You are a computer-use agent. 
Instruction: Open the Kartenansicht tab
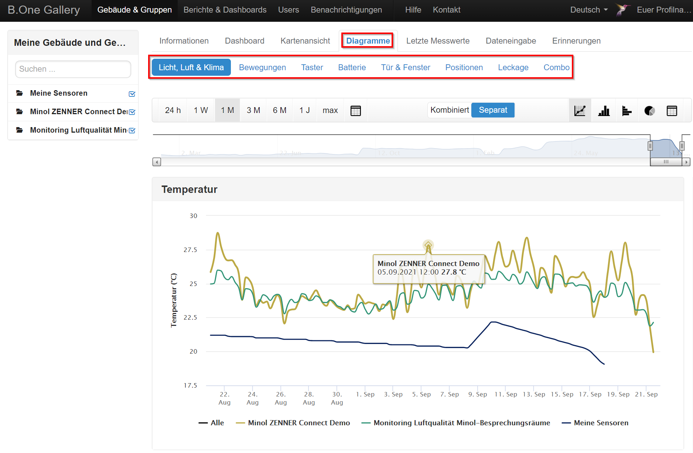[x=305, y=41]
